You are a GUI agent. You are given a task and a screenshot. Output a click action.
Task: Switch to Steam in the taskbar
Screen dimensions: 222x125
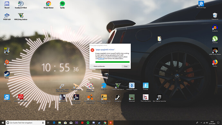(x=99, y=123)
